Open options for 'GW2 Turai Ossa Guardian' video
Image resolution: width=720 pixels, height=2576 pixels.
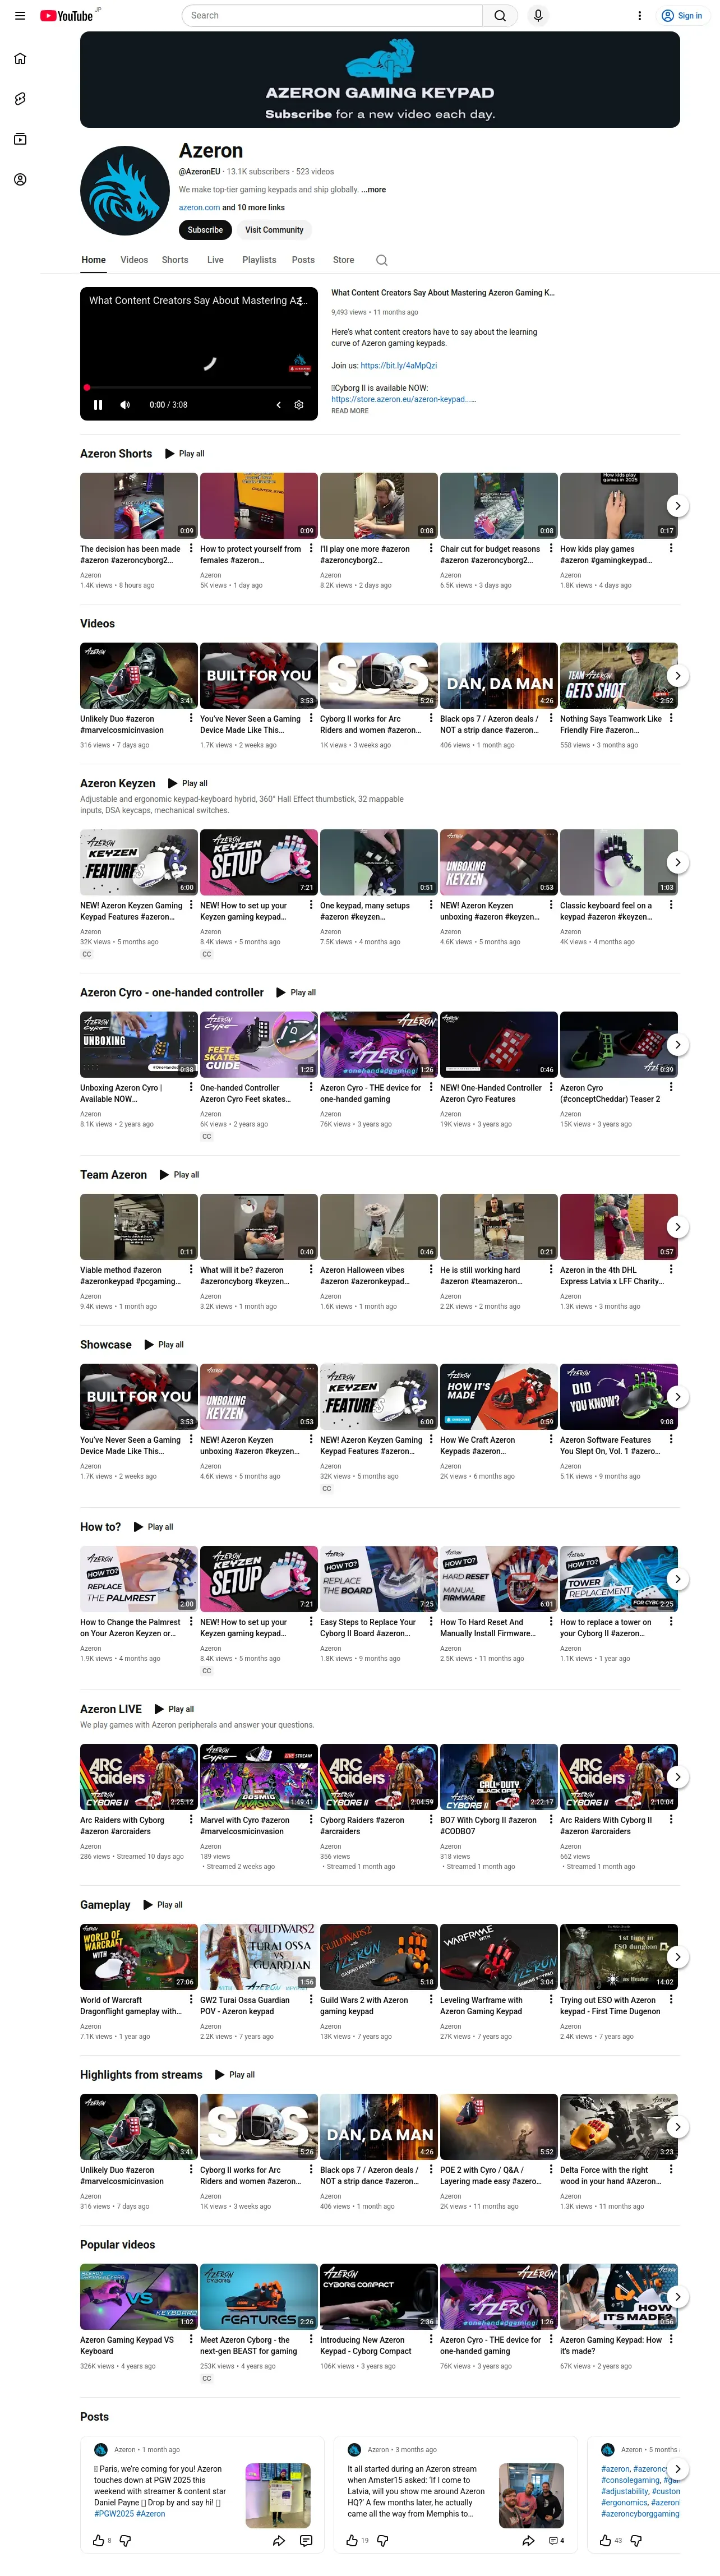click(x=311, y=2000)
